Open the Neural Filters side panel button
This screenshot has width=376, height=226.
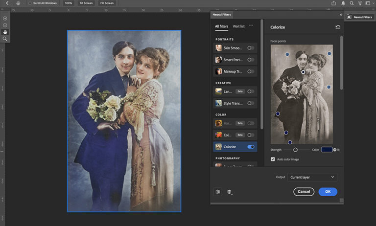click(x=359, y=17)
